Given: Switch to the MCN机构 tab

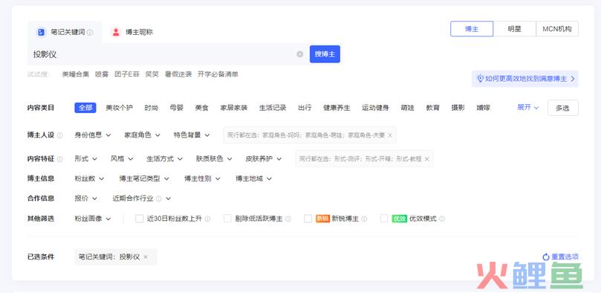Looking at the screenshot, I should tap(557, 29).
